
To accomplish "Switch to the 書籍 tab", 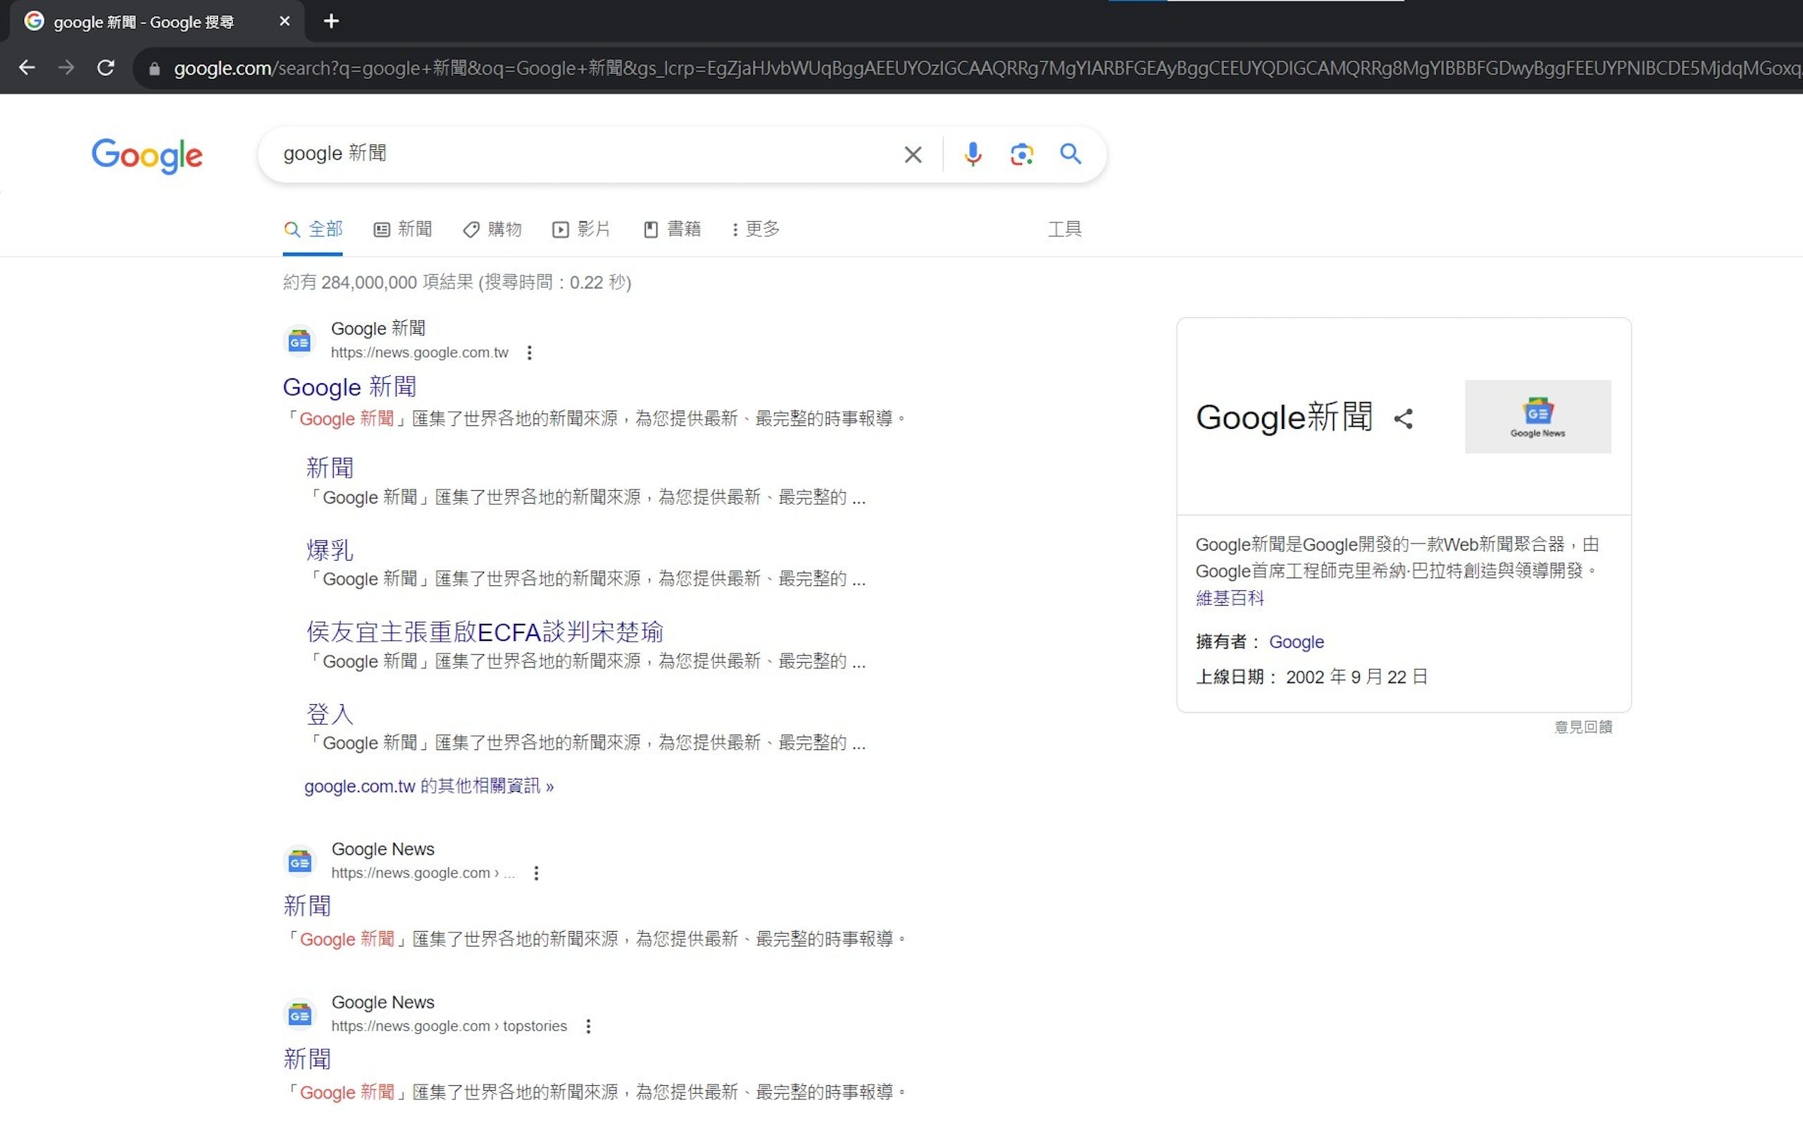I will (672, 229).
